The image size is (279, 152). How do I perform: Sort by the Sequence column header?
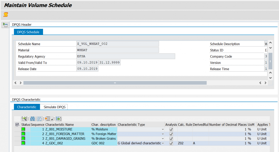click(x=37, y=125)
